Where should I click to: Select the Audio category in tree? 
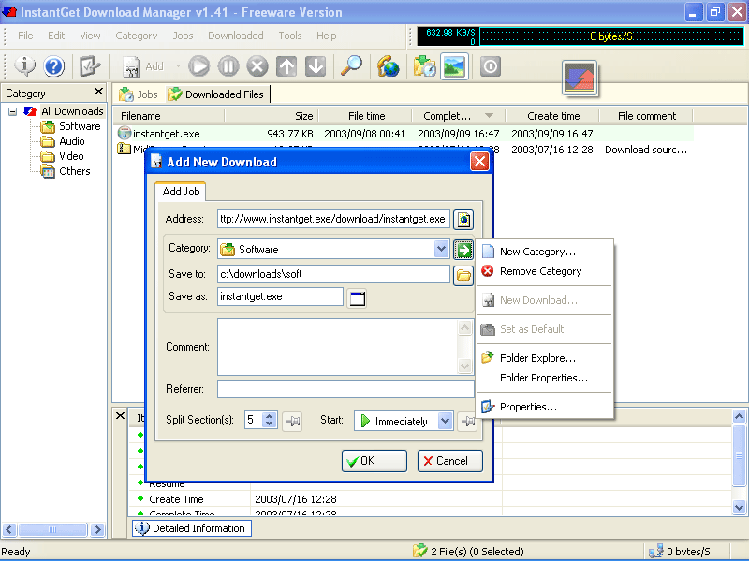tap(72, 141)
